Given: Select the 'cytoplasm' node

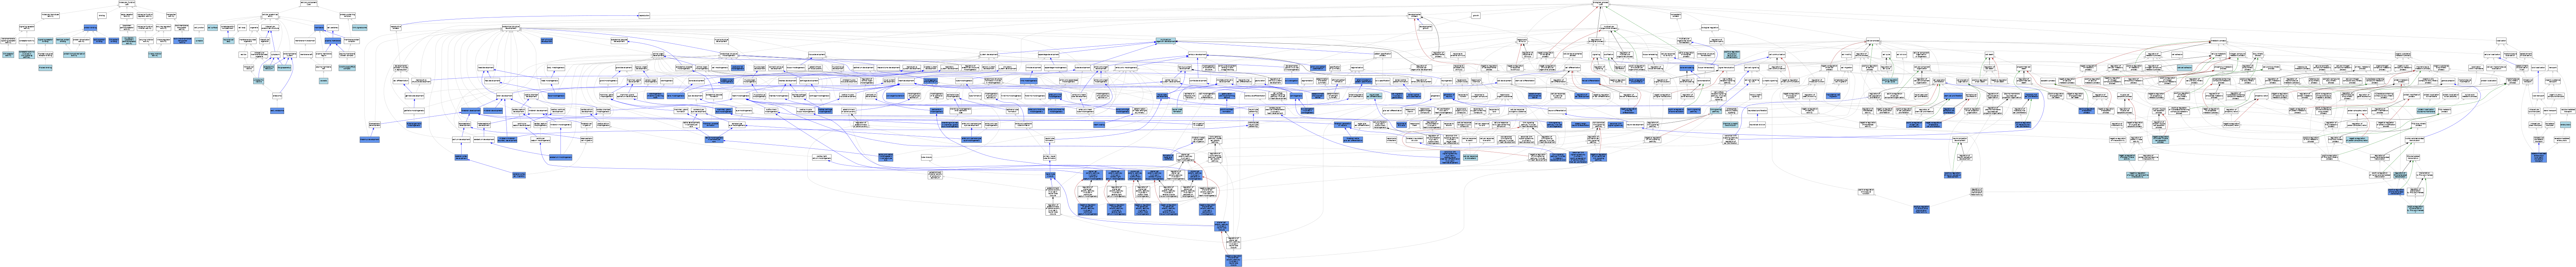Looking at the screenshot, I should pos(275,55).
